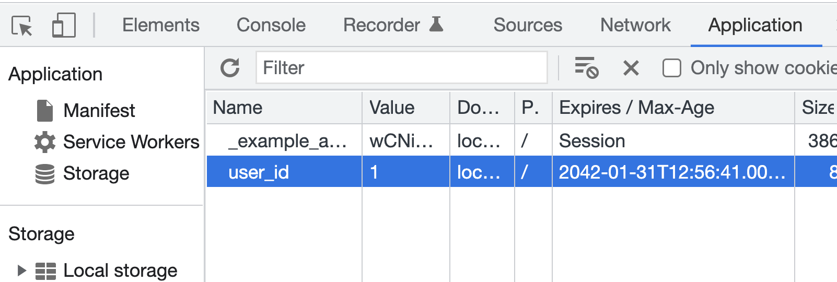Switch to the Console tab

click(x=271, y=25)
